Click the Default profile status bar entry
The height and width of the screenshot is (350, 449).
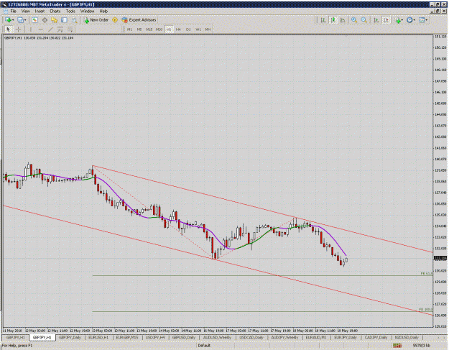click(x=204, y=346)
